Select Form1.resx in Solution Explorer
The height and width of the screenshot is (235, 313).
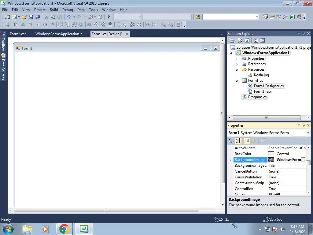pos(263,91)
